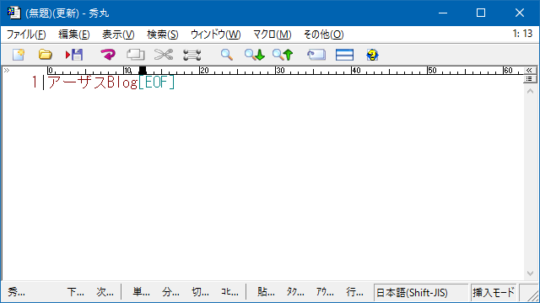Copy selection using the copy icon
Viewport: 540px width, 303px height.
[135, 55]
